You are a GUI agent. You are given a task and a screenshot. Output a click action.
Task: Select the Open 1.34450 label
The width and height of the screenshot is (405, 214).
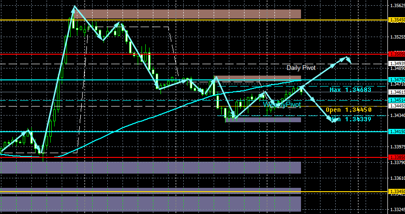[x=348, y=110]
